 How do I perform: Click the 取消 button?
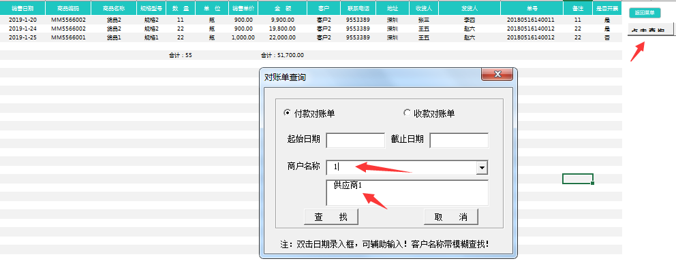(451, 217)
